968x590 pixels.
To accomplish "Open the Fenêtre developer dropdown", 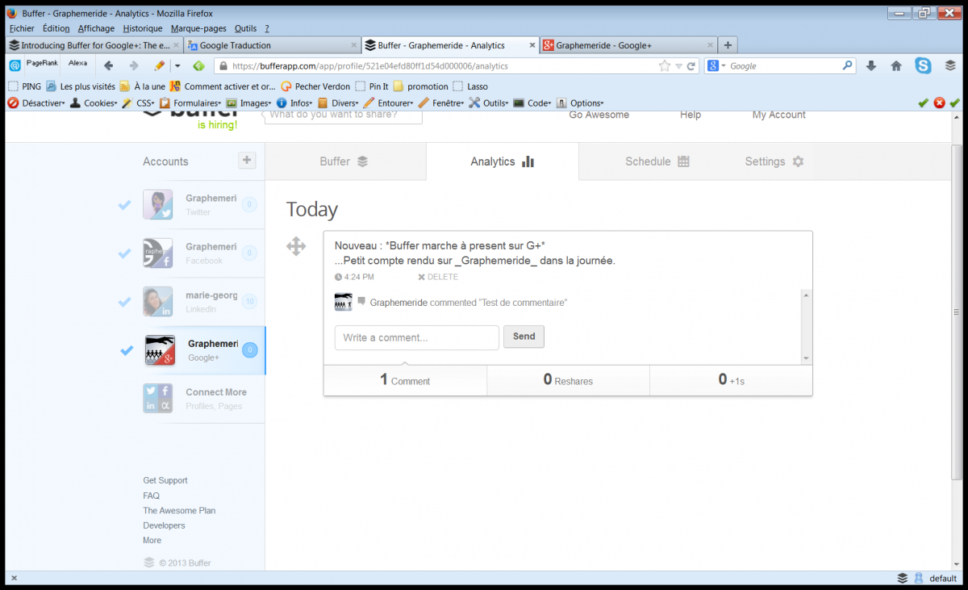I will [441, 103].
